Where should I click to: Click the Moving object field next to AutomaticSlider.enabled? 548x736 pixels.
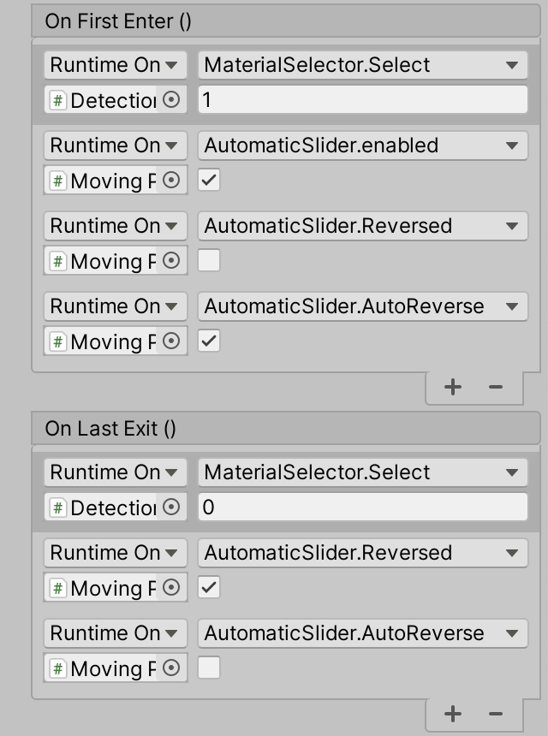[104, 181]
